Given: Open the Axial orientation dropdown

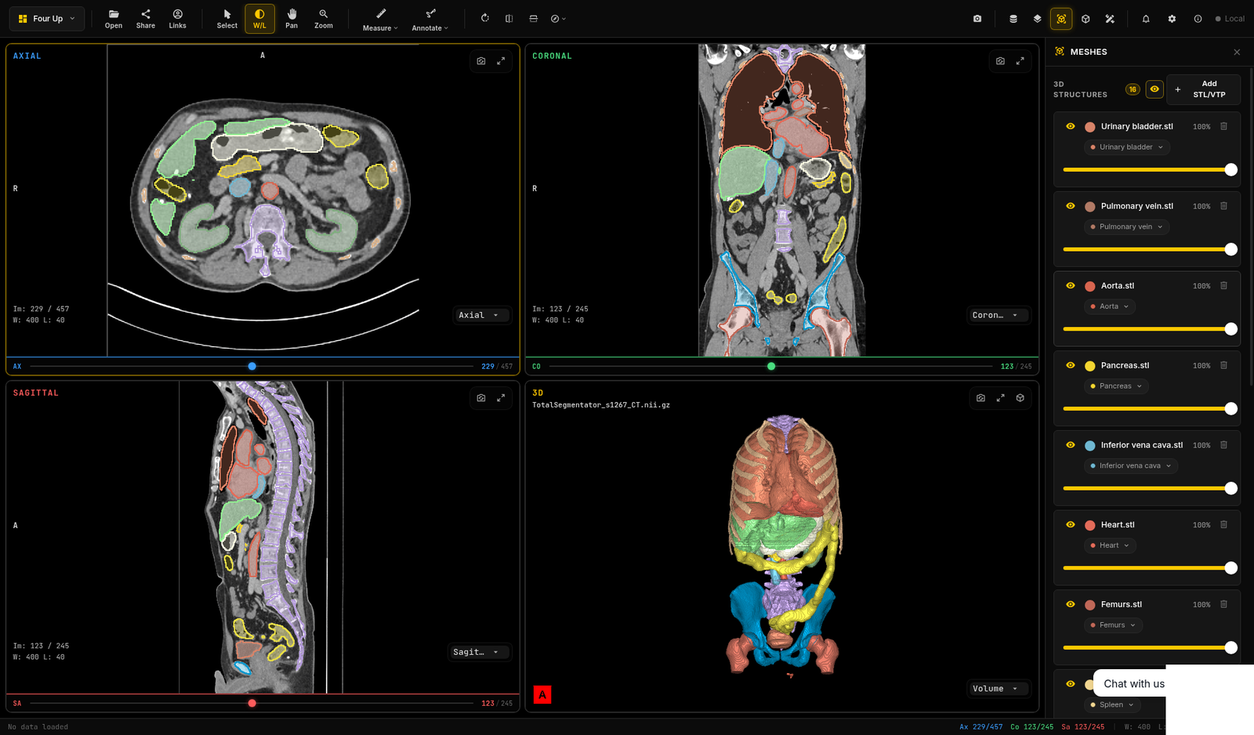Looking at the screenshot, I should 483,315.
